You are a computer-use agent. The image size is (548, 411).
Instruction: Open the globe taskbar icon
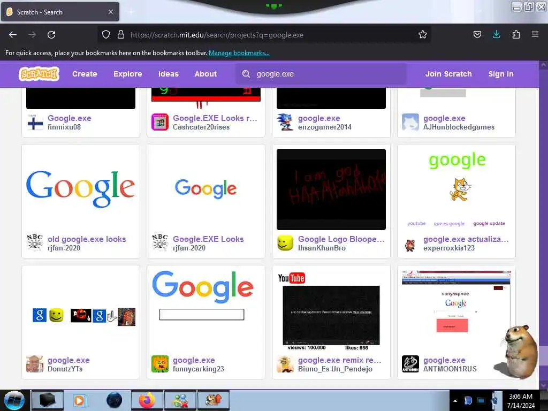[114, 400]
